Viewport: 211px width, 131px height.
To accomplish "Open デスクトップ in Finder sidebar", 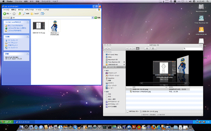I will pos(113,73).
